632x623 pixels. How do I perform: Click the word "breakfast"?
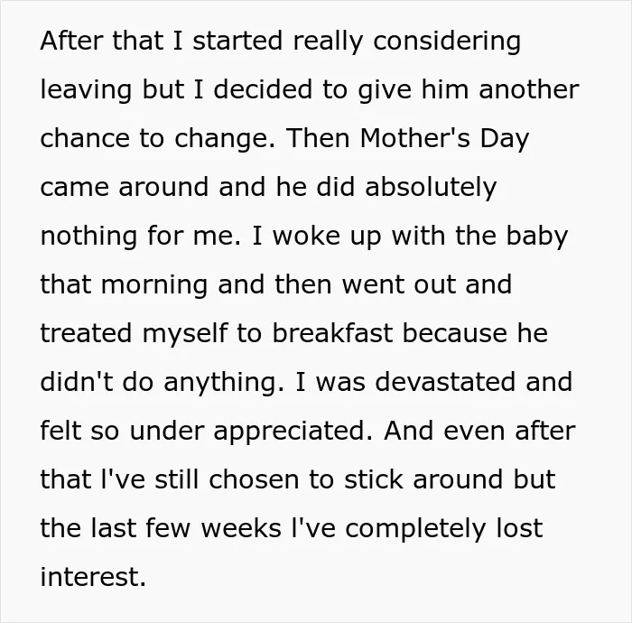[332, 333]
